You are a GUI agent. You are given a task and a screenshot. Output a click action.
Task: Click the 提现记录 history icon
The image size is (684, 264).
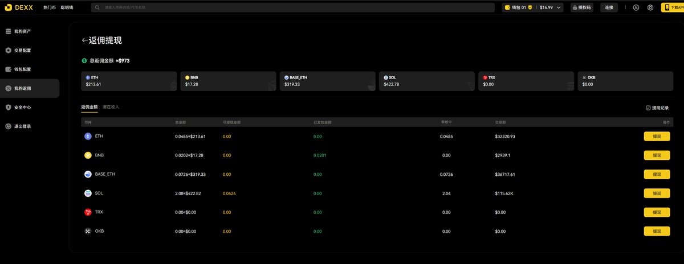pyautogui.click(x=648, y=108)
